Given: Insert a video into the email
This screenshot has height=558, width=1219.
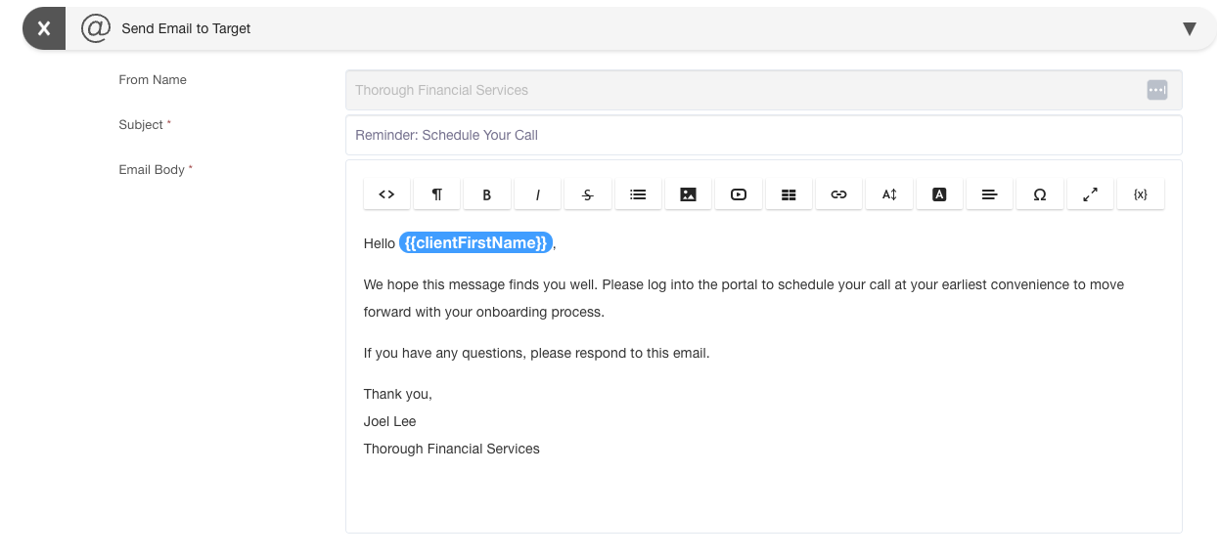Looking at the screenshot, I should point(739,194).
